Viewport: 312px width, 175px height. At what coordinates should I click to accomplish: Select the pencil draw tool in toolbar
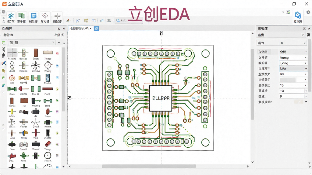coord(68,20)
